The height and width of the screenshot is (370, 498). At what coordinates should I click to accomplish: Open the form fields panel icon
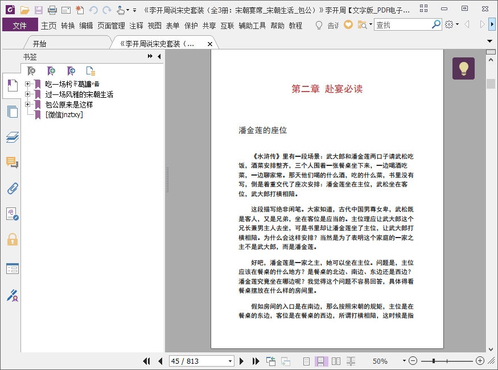point(13,268)
